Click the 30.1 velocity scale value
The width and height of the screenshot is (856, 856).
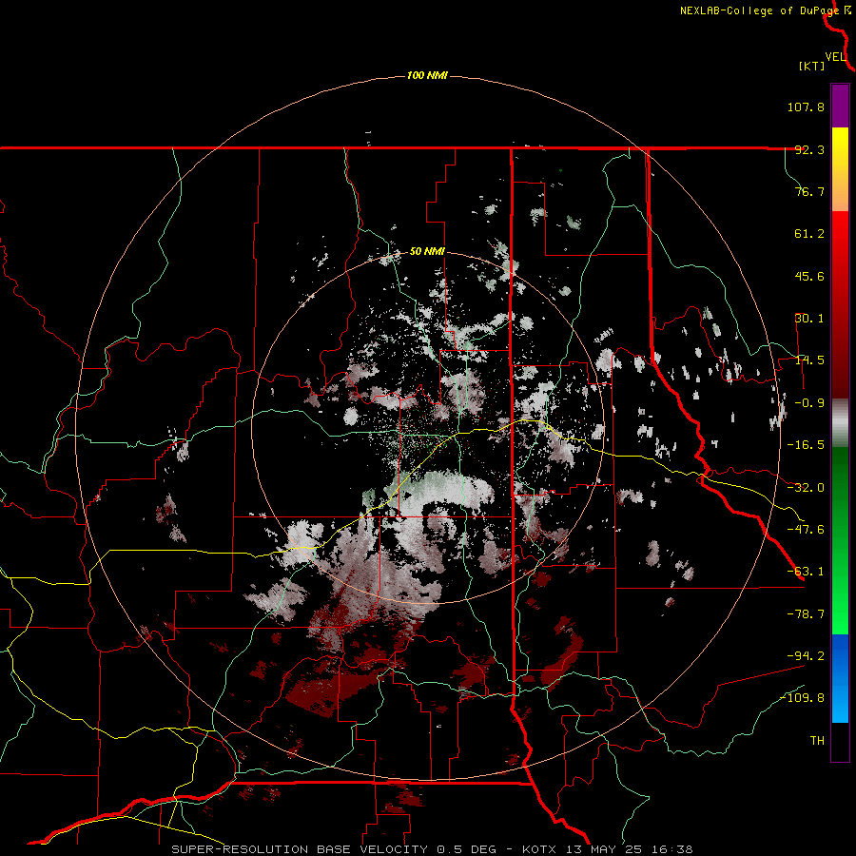[809, 319]
